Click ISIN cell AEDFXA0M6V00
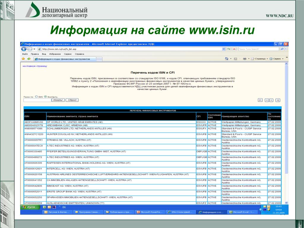 point(34,122)
